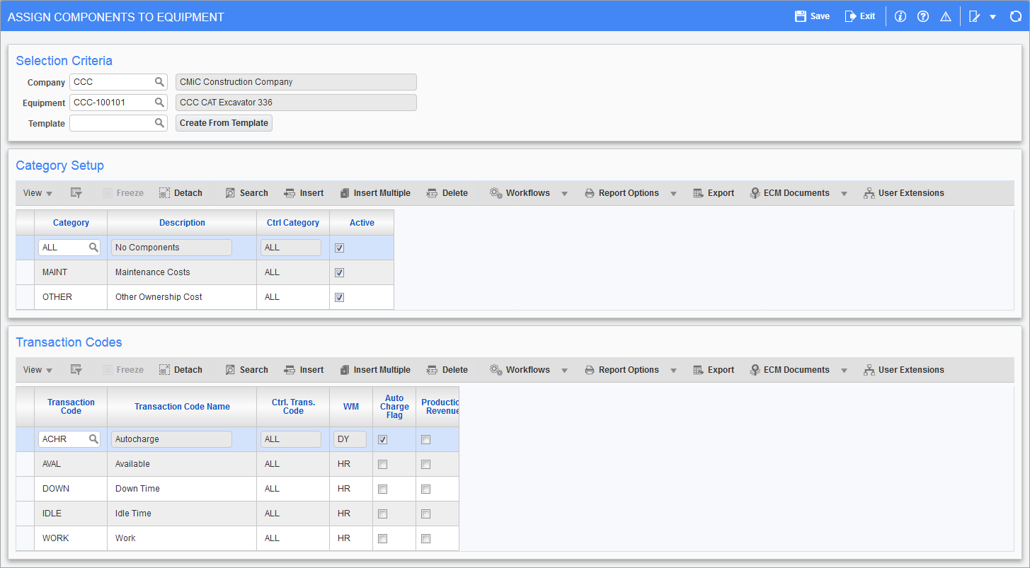Screen dimensions: 1030x568
Task: Click the Equipment input field
Action: [111, 103]
